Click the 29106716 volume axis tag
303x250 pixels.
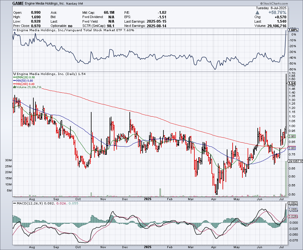tap(295, 161)
